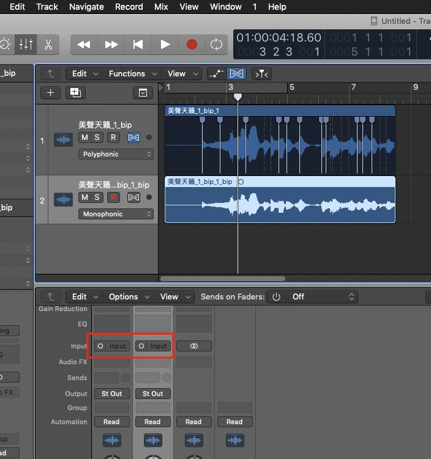Screen dimensions: 431x459
Task: Disable record-enable R on track 2
Action: (x=113, y=197)
